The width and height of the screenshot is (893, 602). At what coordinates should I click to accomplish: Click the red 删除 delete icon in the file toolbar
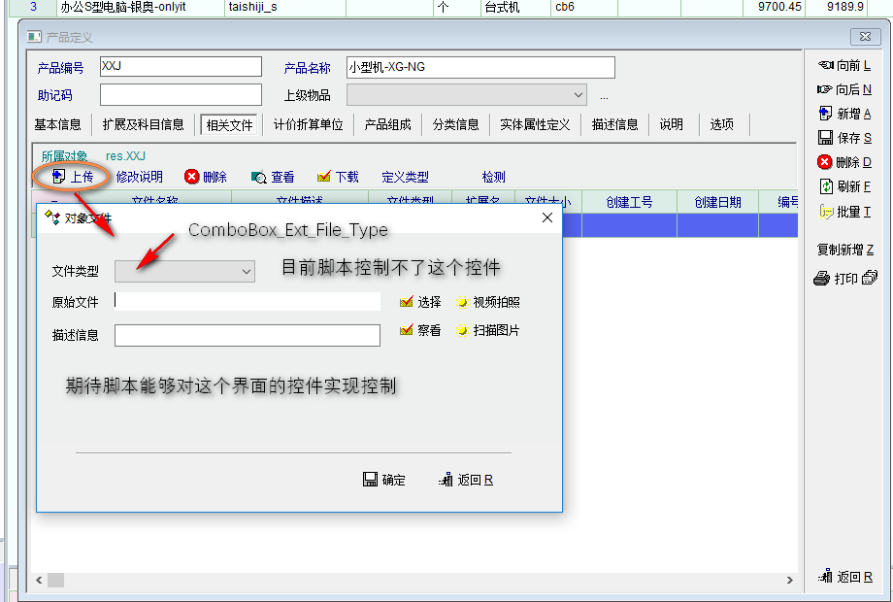coord(192,177)
